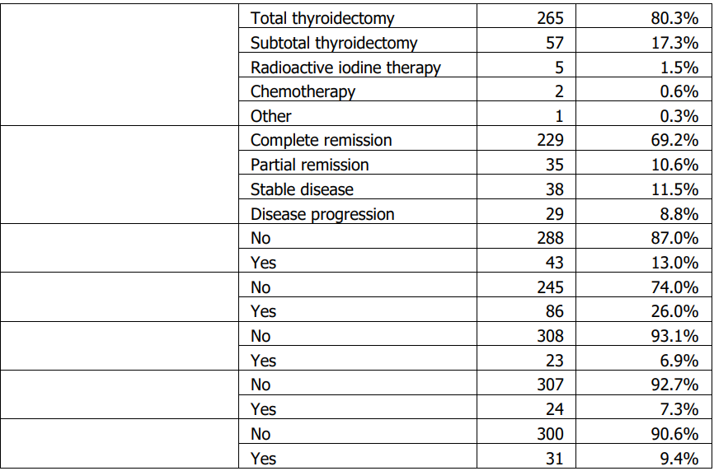Click the count value 229
Screen dimensions: 714x471
pos(549,141)
